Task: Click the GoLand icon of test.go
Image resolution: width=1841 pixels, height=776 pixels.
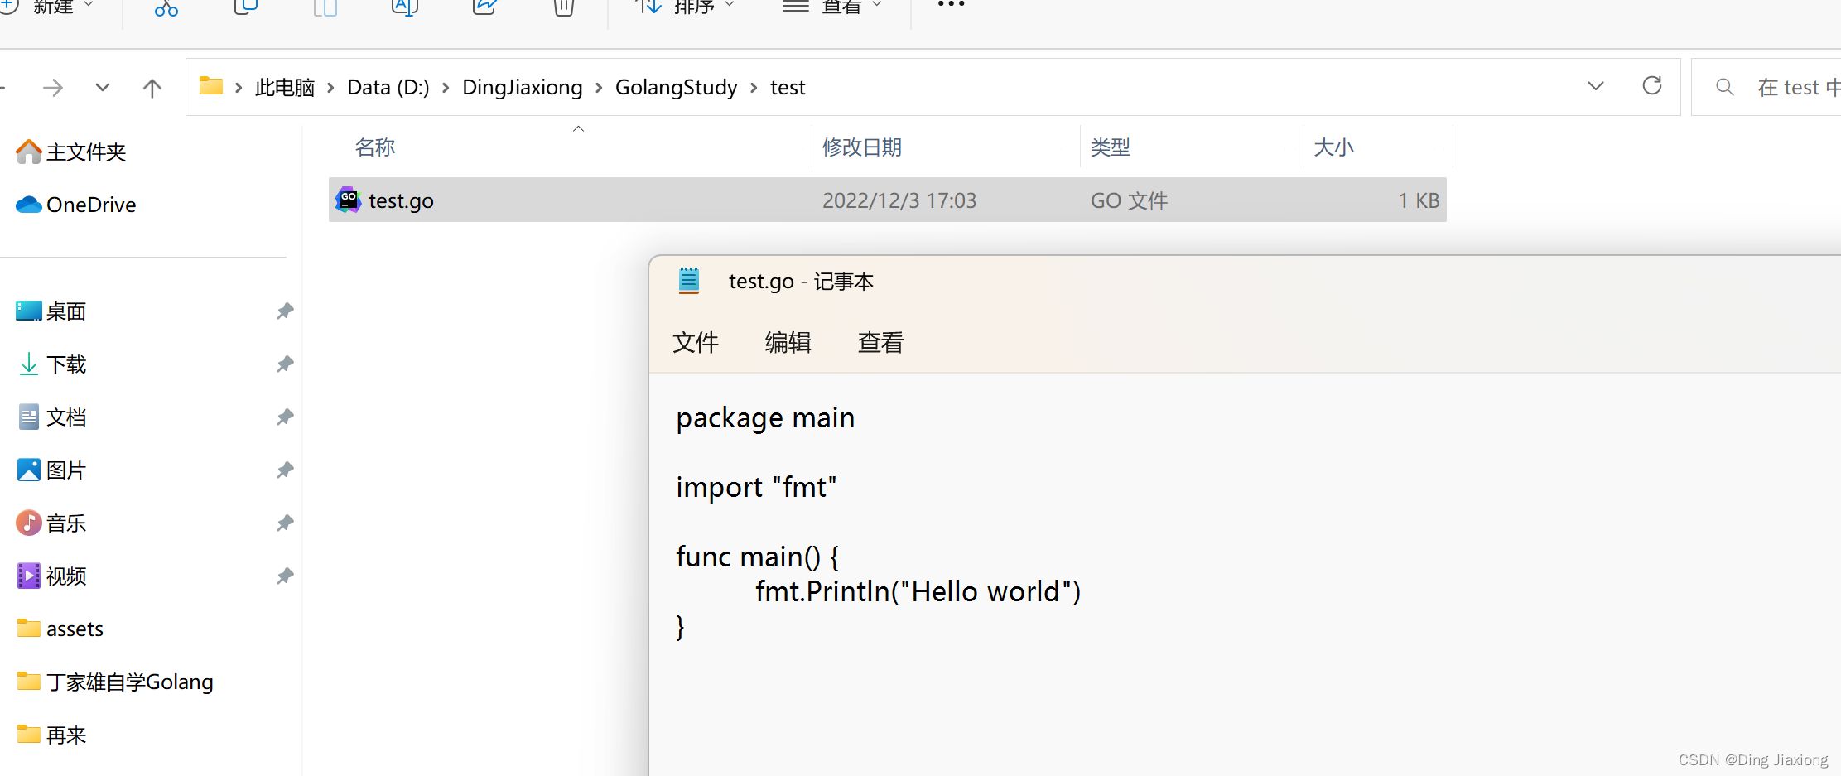Action: pyautogui.click(x=349, y=200)
